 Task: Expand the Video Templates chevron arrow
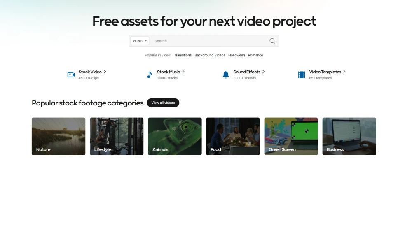pyautogui.click(x=344, y=72)
